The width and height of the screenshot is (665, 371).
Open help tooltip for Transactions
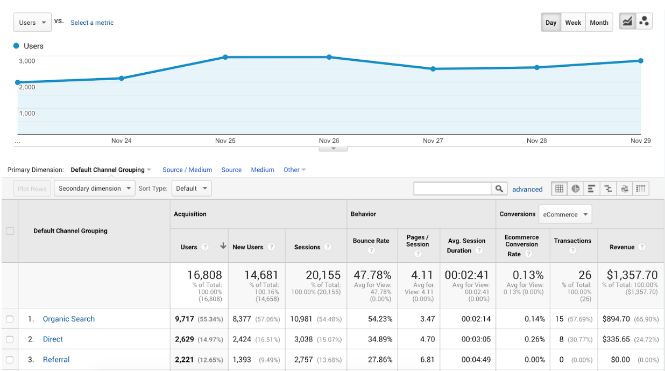pyautogui.click(x=572, y=250)
